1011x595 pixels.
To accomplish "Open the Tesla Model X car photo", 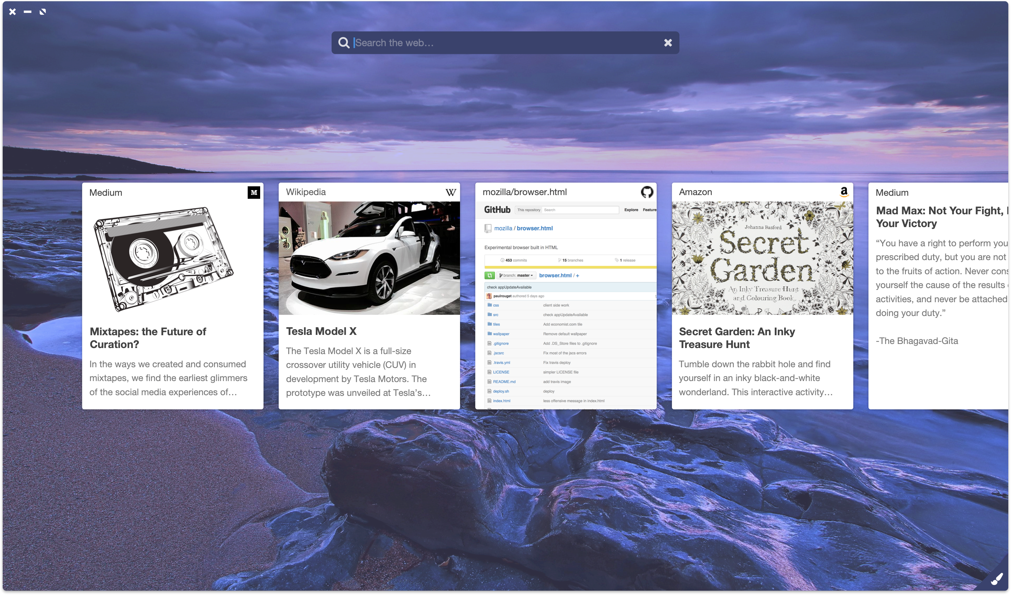I will (369, 258).
